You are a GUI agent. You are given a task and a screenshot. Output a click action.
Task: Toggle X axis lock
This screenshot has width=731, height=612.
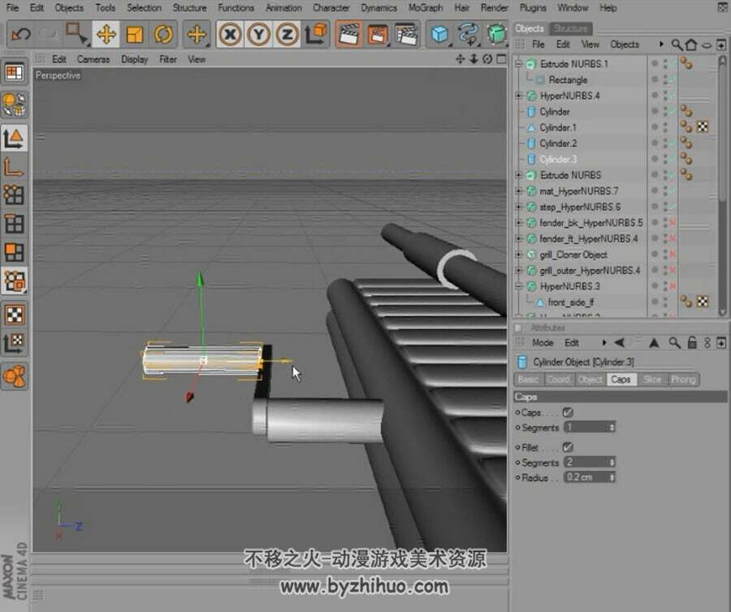[230, 34]
